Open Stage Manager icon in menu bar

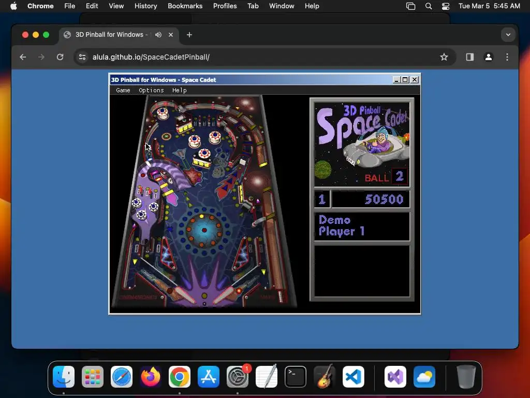(410, 6)
